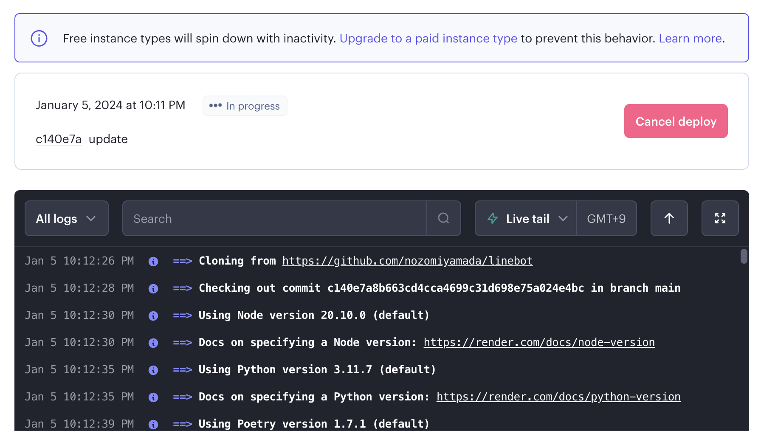
Task: Open the commit c140e7a link
Action: (58, 139)
